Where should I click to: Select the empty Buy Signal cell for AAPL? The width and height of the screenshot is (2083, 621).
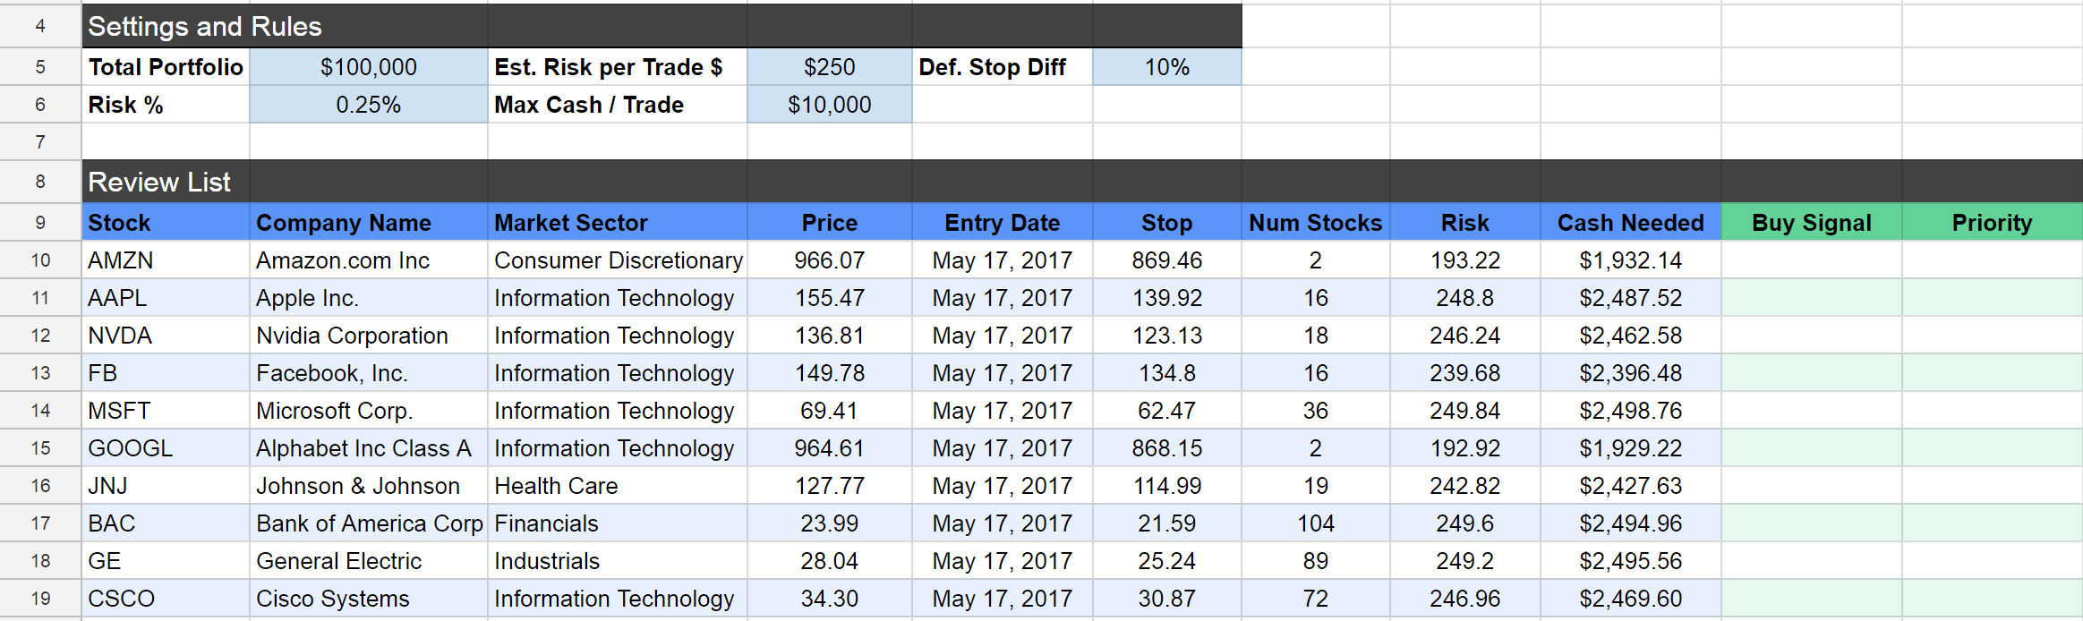[1811, 298]
